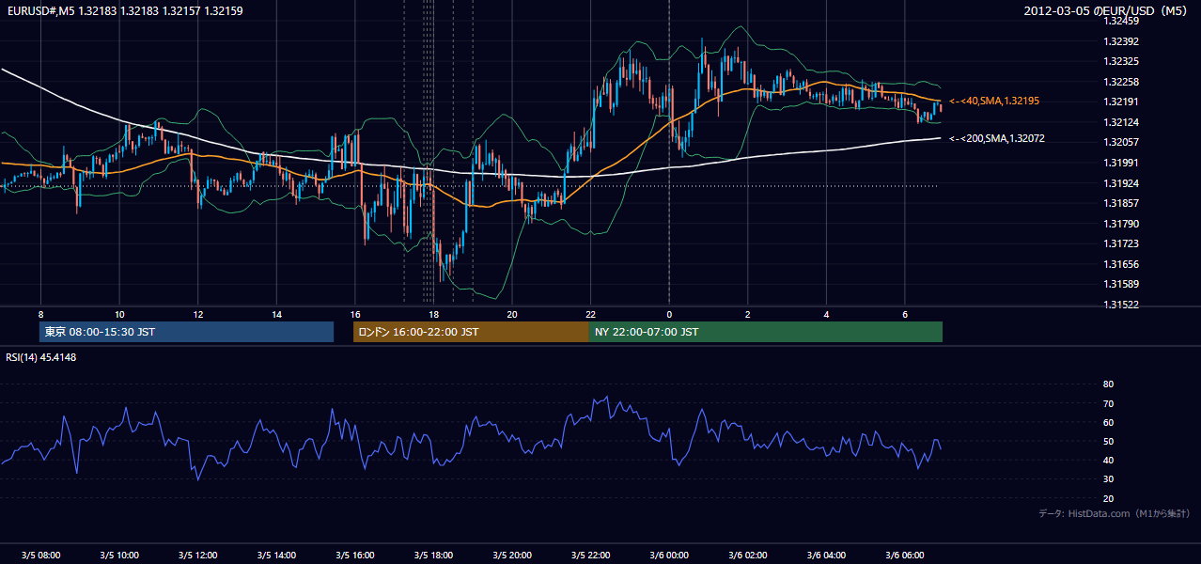Click hour label 0 under the price chart
Viewport: 1201px width, 564px height.
pos(669,314)
